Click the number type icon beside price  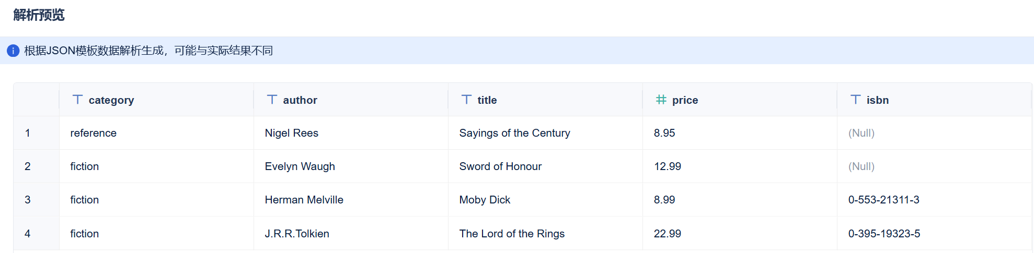pos(661,99)
